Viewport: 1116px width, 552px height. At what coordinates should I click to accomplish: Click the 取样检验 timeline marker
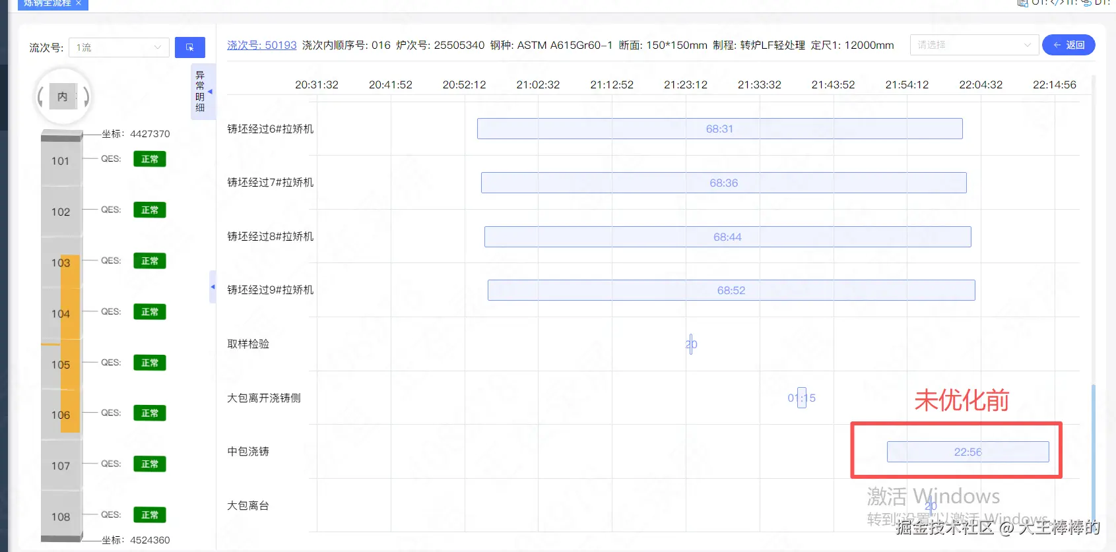(691, 344)
